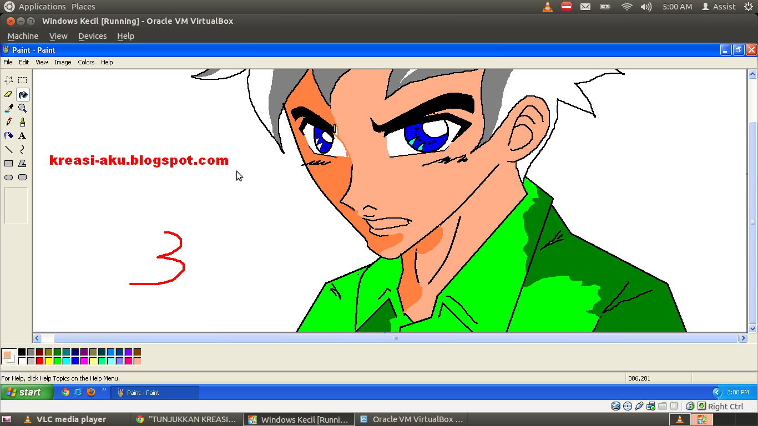Open Internet Explorer from quick launch
Screen dimensions: 758x426
pos(78,392)
